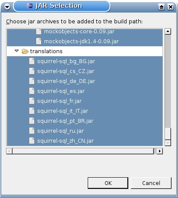Collapse the translations folder tree node

tap(17, 51)
